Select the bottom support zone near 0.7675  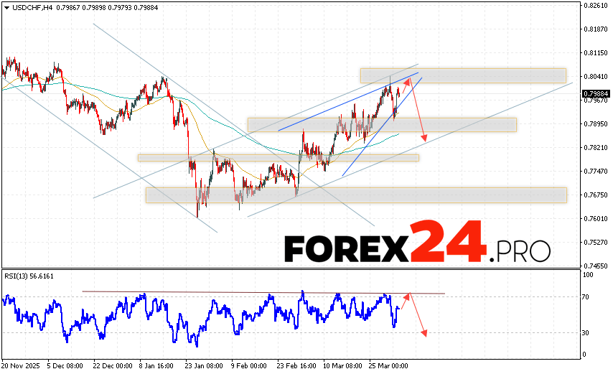pos(355,195)
